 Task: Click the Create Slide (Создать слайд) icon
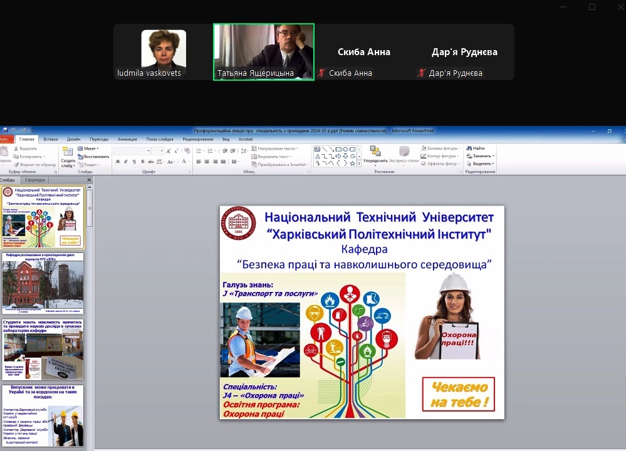click(x=68, y=152)
